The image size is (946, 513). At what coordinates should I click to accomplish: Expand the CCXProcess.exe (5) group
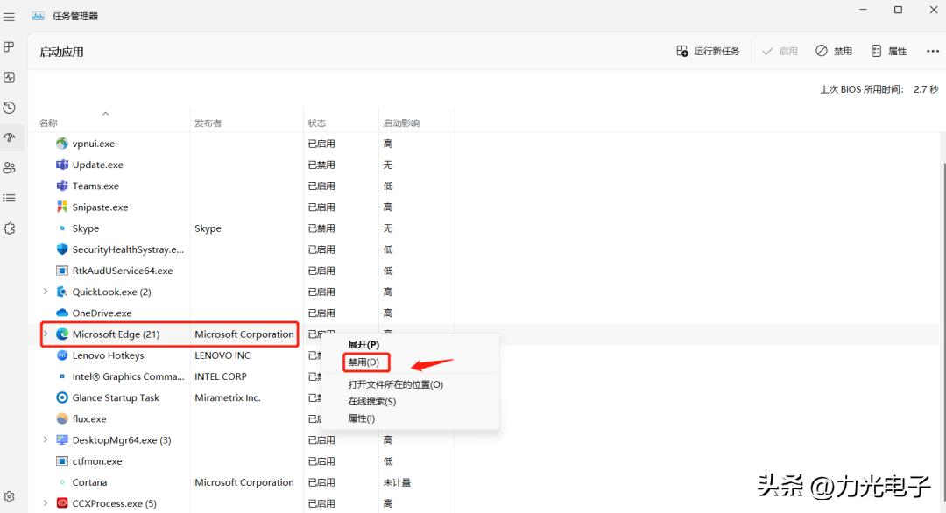pyautogui.click(x=46, y=503)
